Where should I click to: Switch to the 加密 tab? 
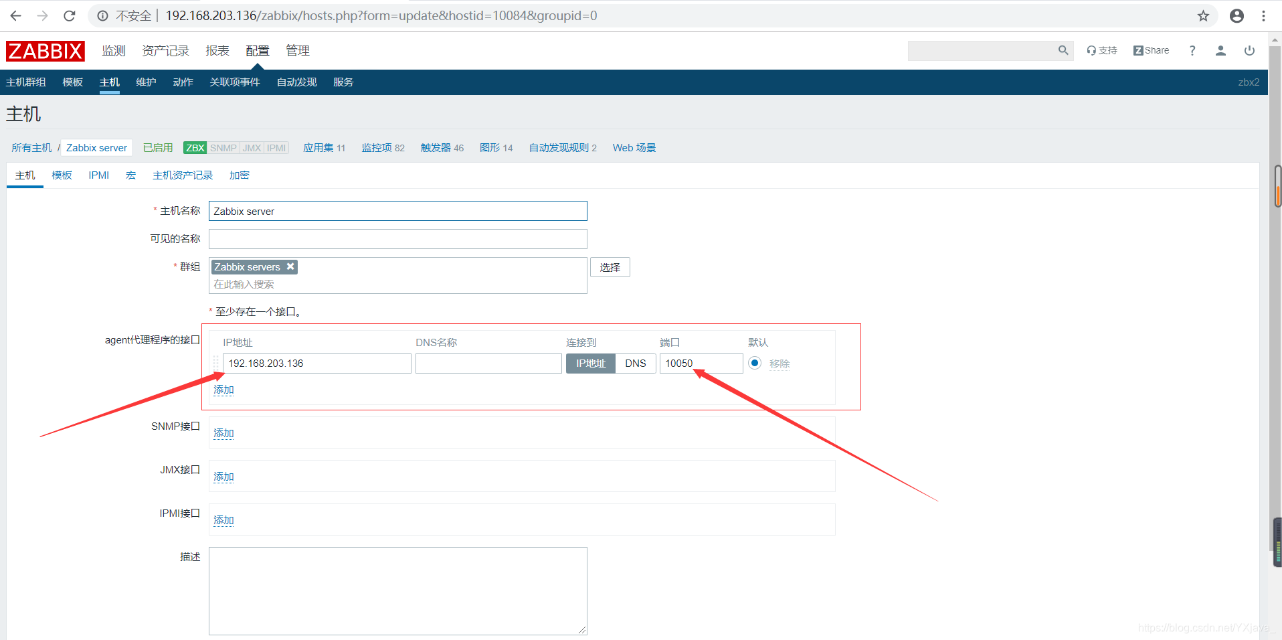(x=240, y=175)
